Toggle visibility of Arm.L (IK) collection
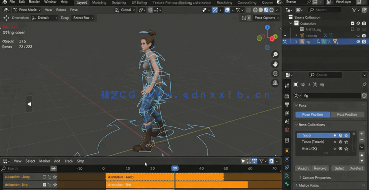 (x=340, y=149)
